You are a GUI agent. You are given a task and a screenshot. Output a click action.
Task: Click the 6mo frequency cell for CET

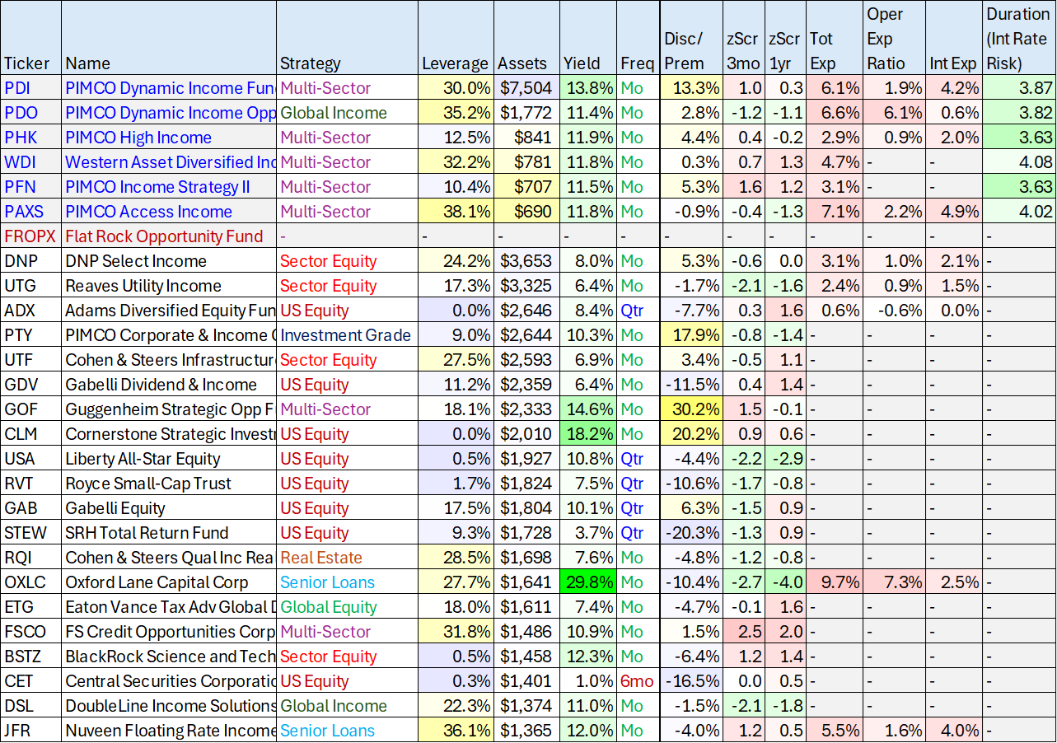click(638, 681)
